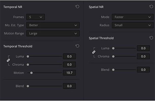Open the Mo. Est. Type dropdown

(53, 25)
